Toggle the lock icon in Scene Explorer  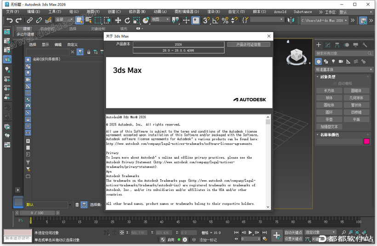(89, 52)
